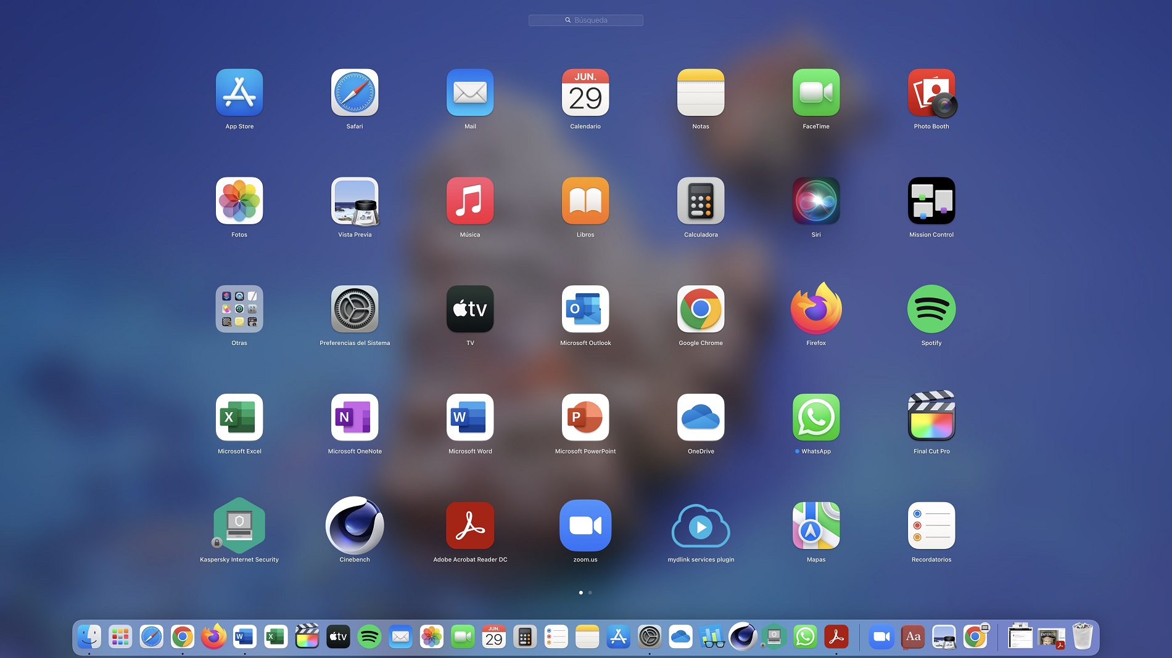Launch Zoom from the Dock
Image resolution: width=1172 pixels, height=658 pixels.
click(x=882, y=637)
